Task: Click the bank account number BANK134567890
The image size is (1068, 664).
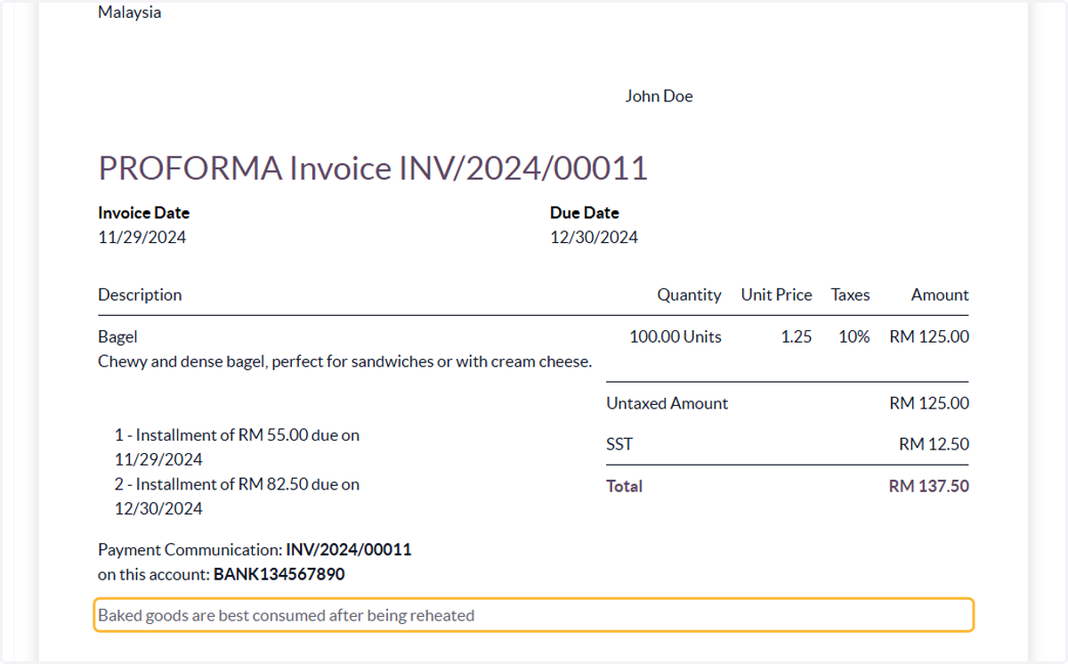Action: click(x=279, y=575)
